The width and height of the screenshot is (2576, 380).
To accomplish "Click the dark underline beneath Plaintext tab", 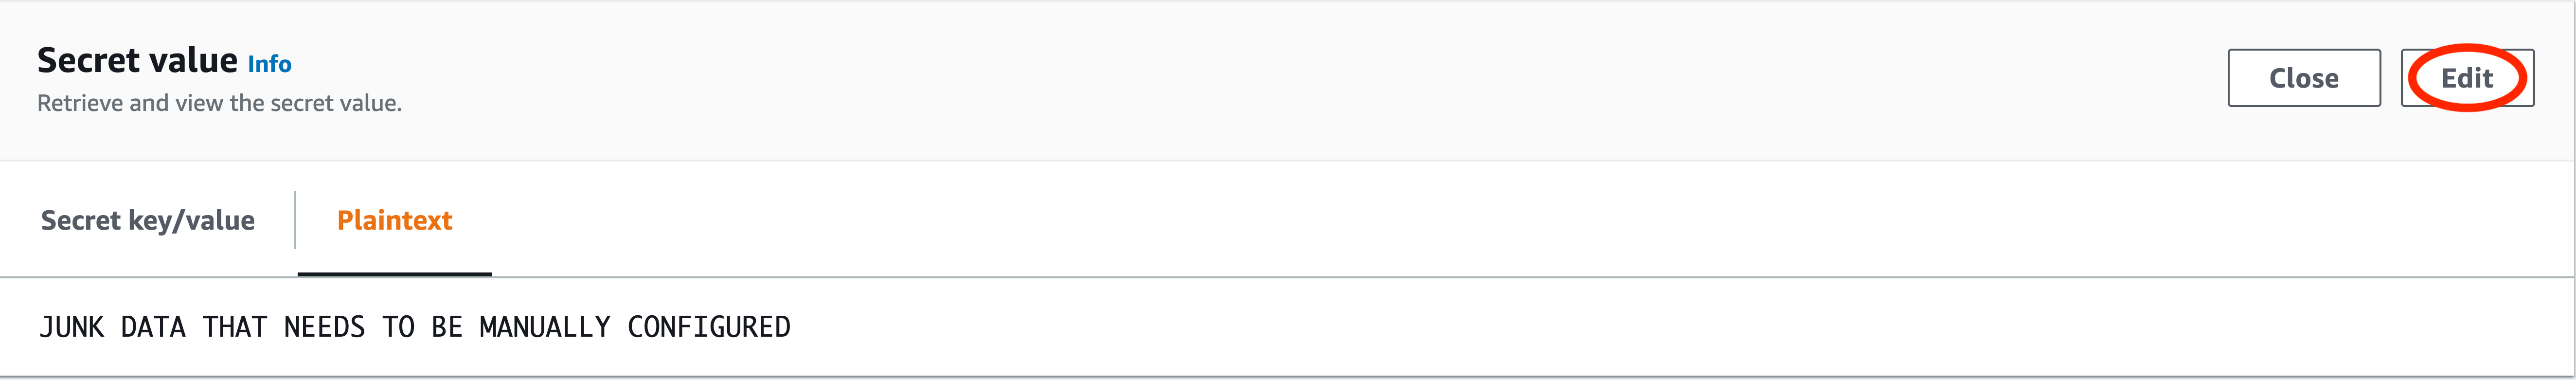I will (x=394, y=273).
